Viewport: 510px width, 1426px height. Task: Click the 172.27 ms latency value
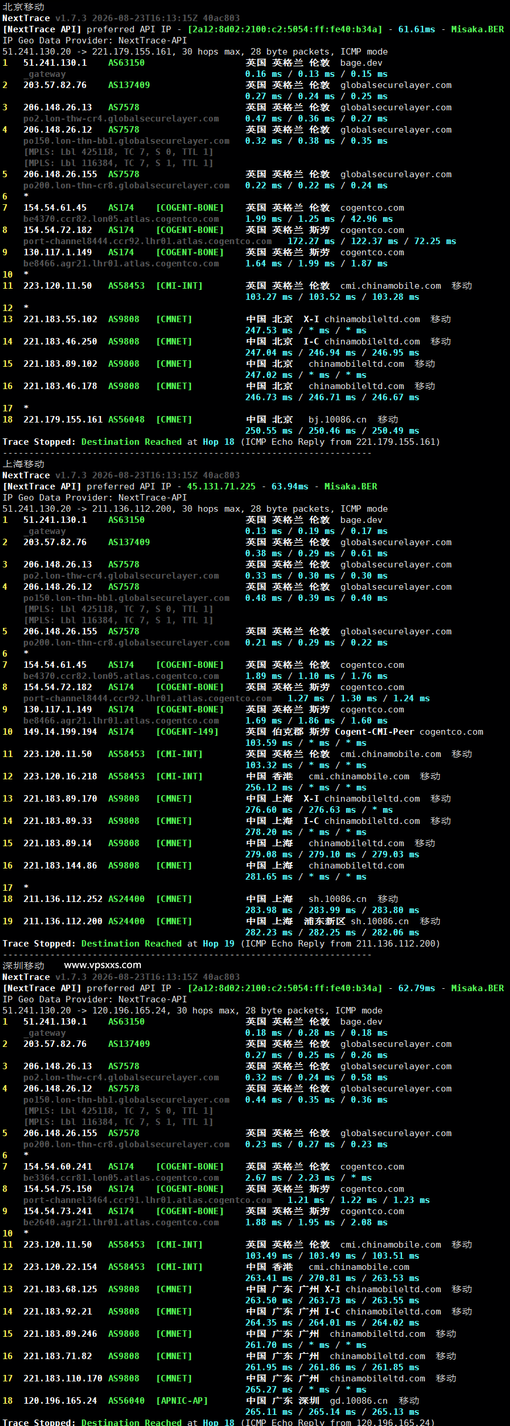311,241
